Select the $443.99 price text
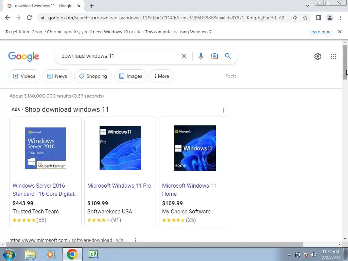 23,203
